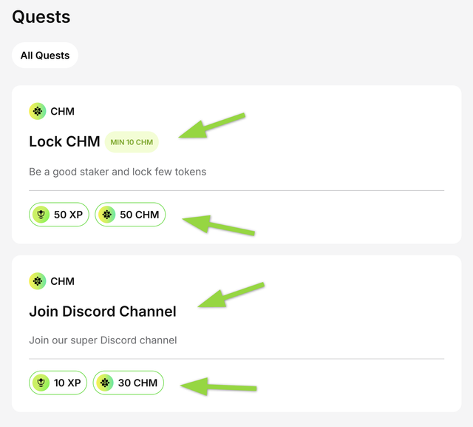This screenshot has width=473, height=427.
Task: Open the Lock CHM quest title
Action: [x=64, y=141]
